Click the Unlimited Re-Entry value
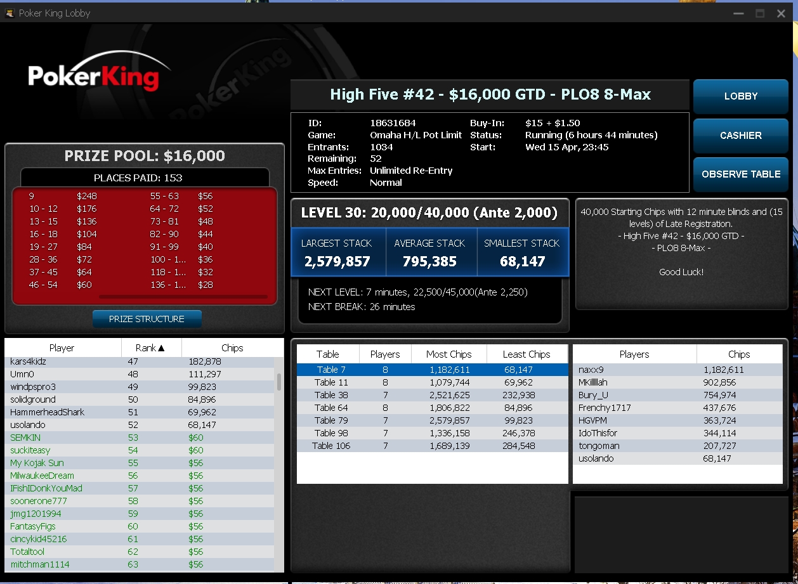The width and height of the screenshot is (798, 584). coord(411,171)
